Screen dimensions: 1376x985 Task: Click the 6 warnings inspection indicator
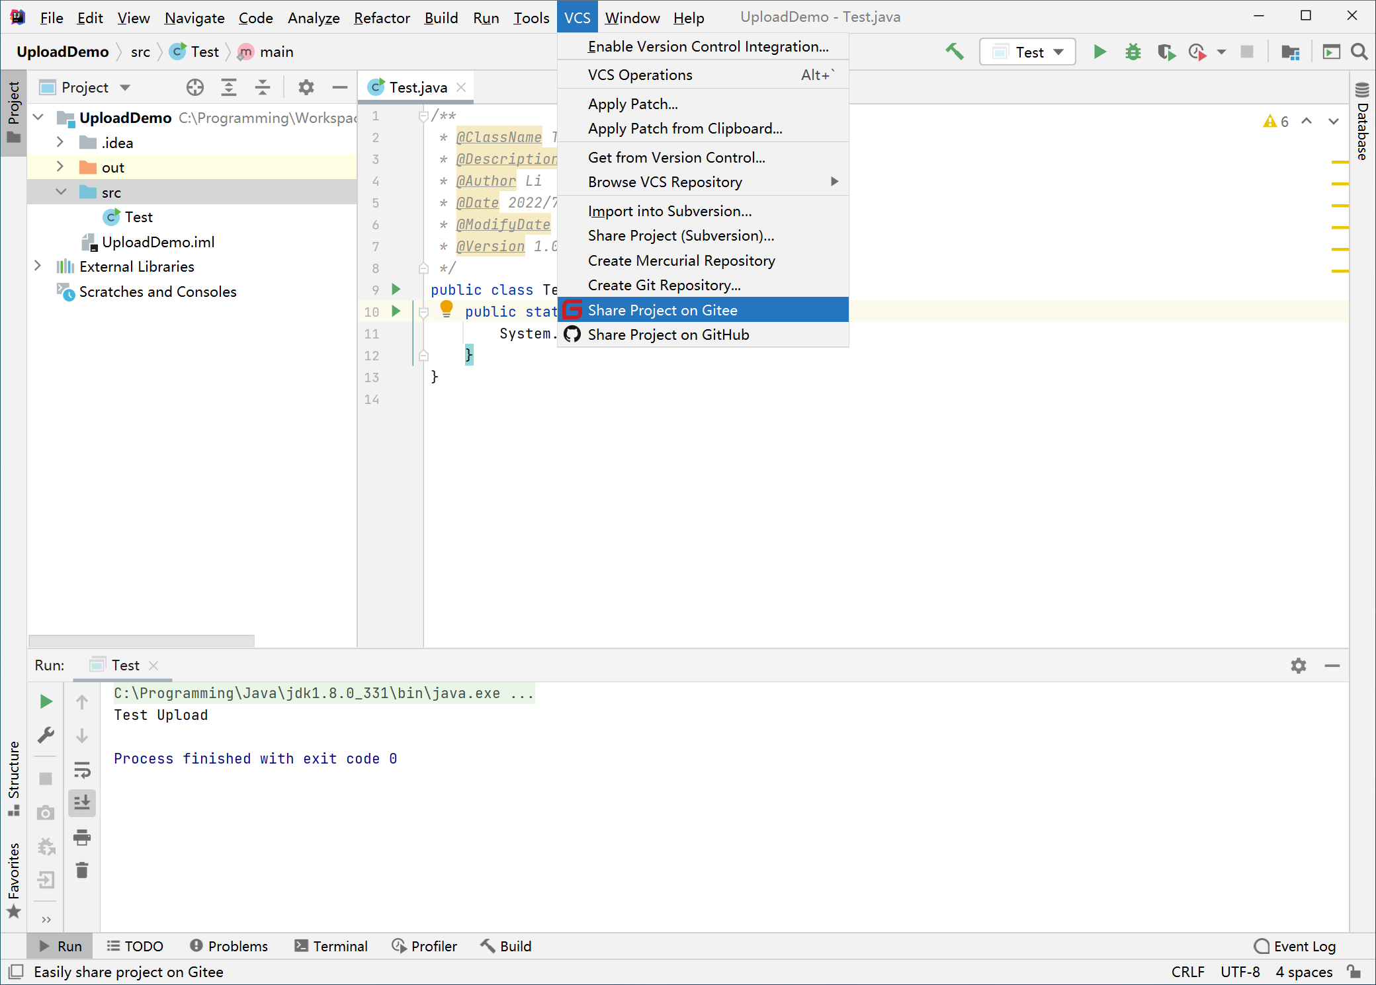click(1276, 121)
